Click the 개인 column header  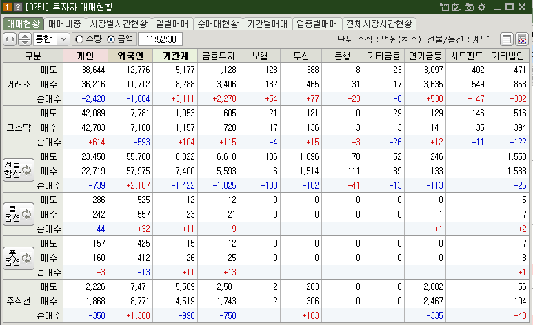tap(86, 56)
